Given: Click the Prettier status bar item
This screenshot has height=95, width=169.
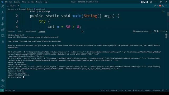Looking at the screenshot, I should (x=157, y=90).
